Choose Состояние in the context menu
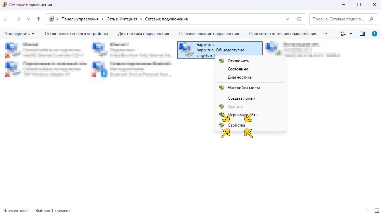 [x=238, y=69]
